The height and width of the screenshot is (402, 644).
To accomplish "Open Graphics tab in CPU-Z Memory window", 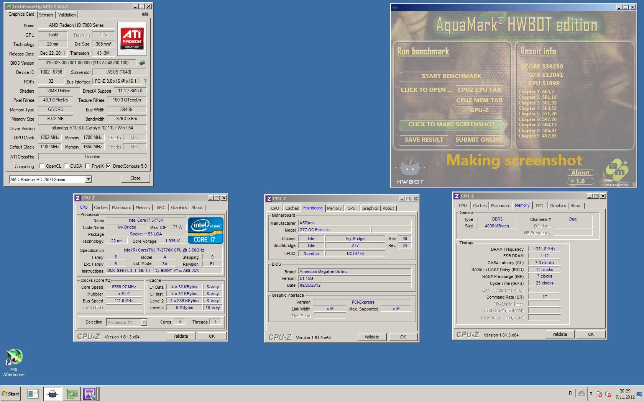I will coord(558,206).
